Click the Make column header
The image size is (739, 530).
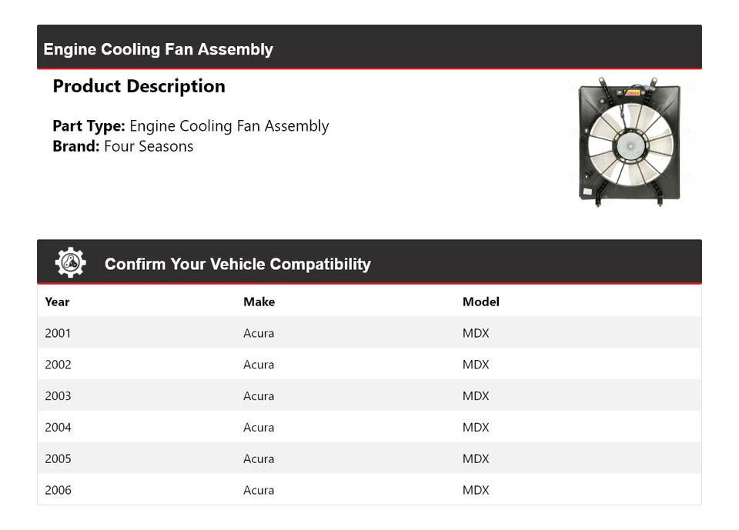[x=259, y=302]
